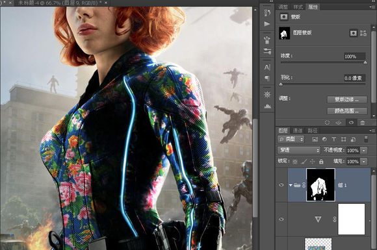Viewport: 377px width, 250px height.
Task: Click the add vector mask icon
Action: tap(363, 33)
